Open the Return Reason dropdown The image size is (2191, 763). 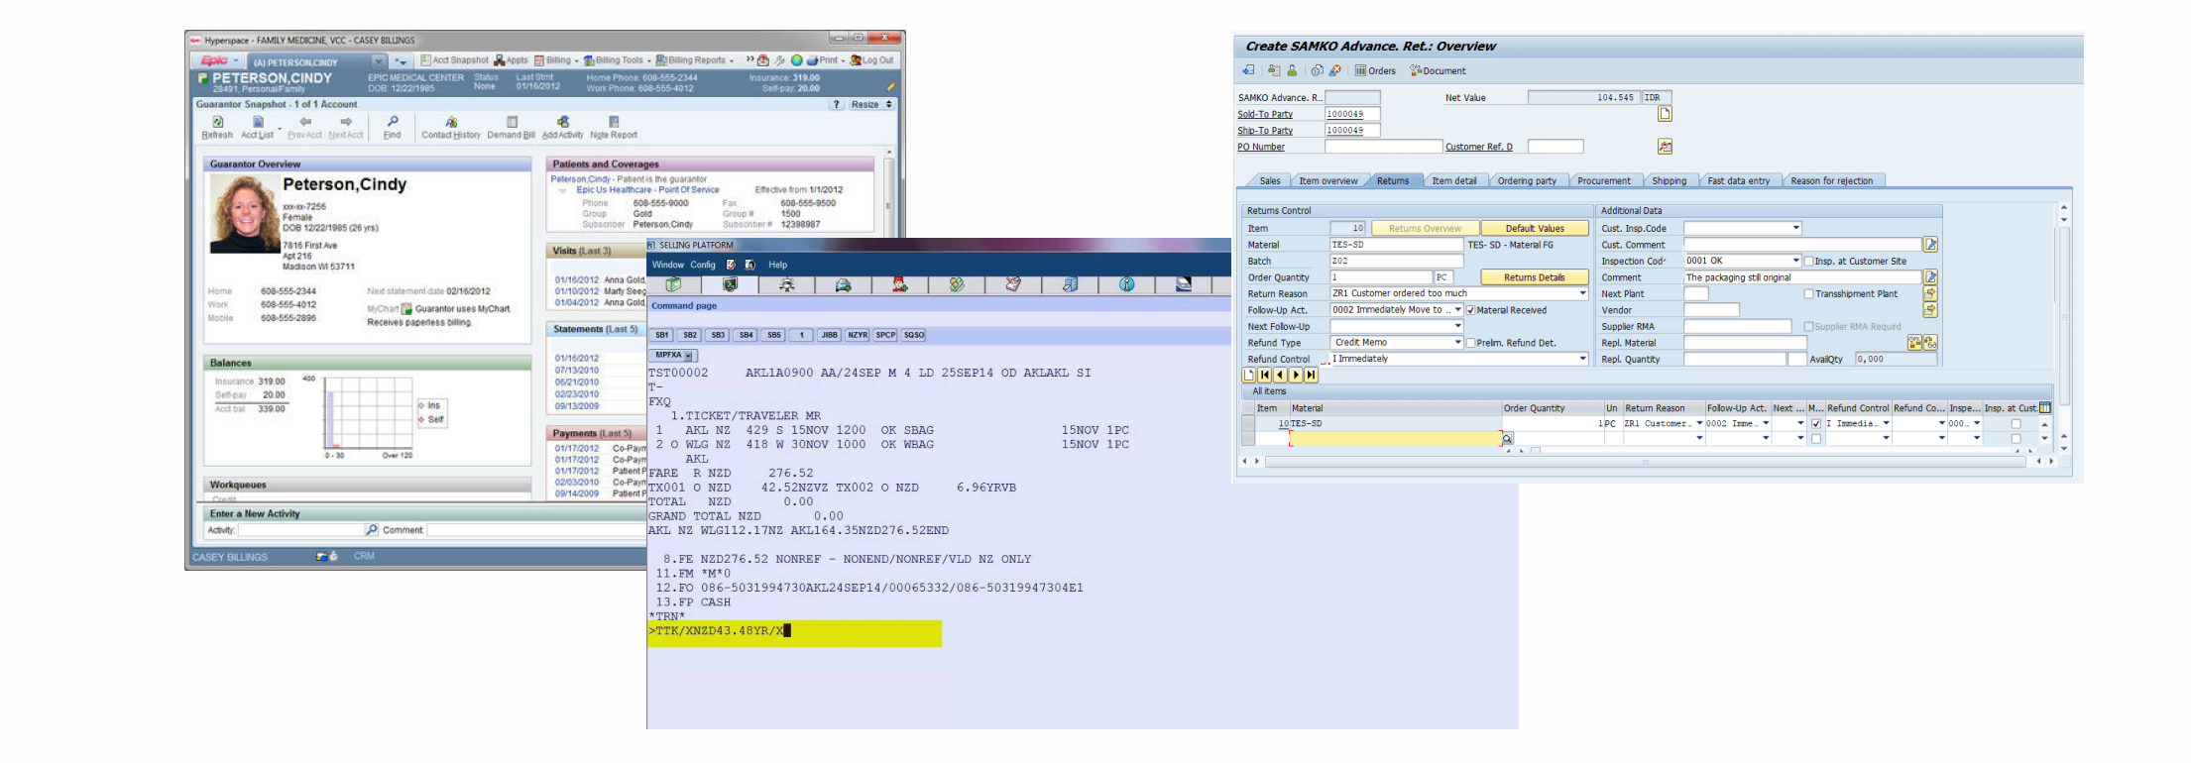pyautogui.click(x=1582, y=294)
